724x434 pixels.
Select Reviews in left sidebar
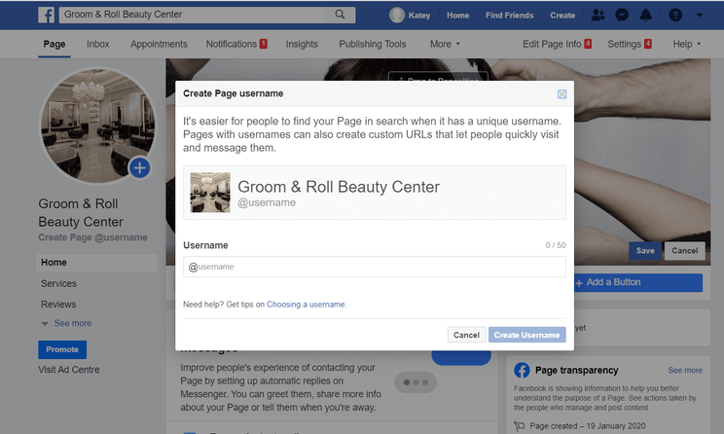click(x=58, y=305)
